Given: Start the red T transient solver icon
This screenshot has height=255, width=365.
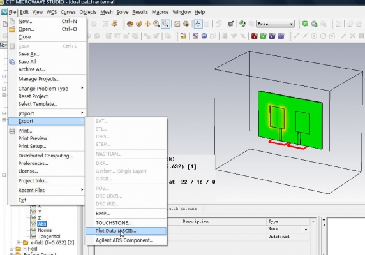Looking at the screenshot, I should pos(255,36).
